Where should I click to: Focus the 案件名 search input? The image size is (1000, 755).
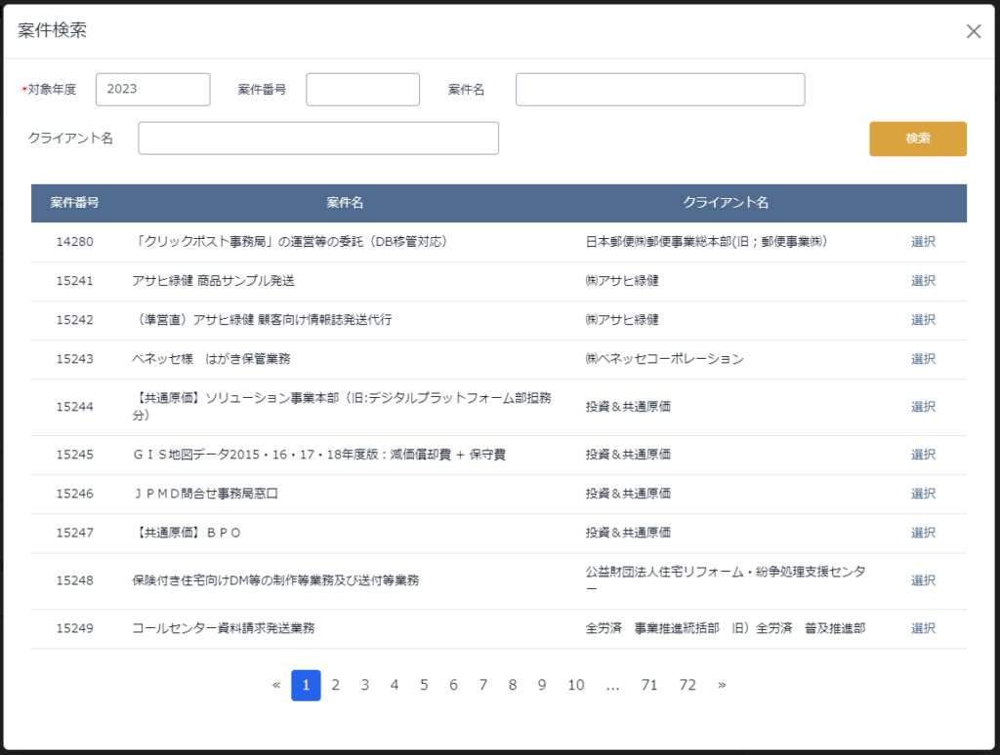coord(660,89)
